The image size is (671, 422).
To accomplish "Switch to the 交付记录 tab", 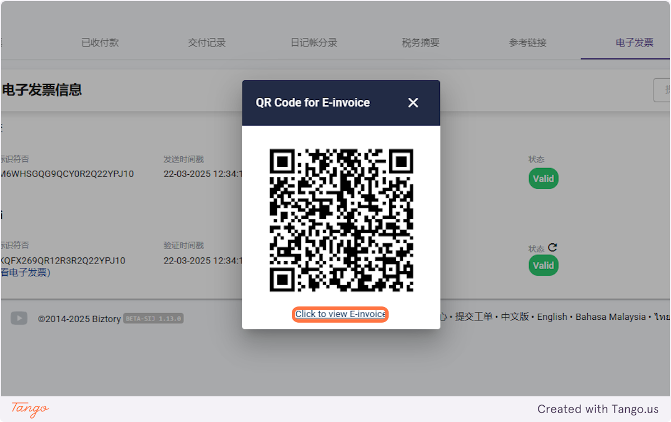I will (207, 42).
